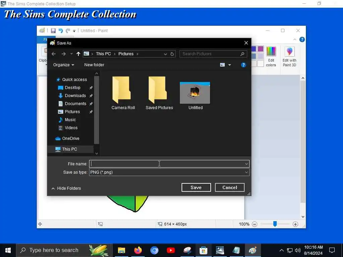
Task: Select Pictures in the navigation pane
Action: (72, 112)
